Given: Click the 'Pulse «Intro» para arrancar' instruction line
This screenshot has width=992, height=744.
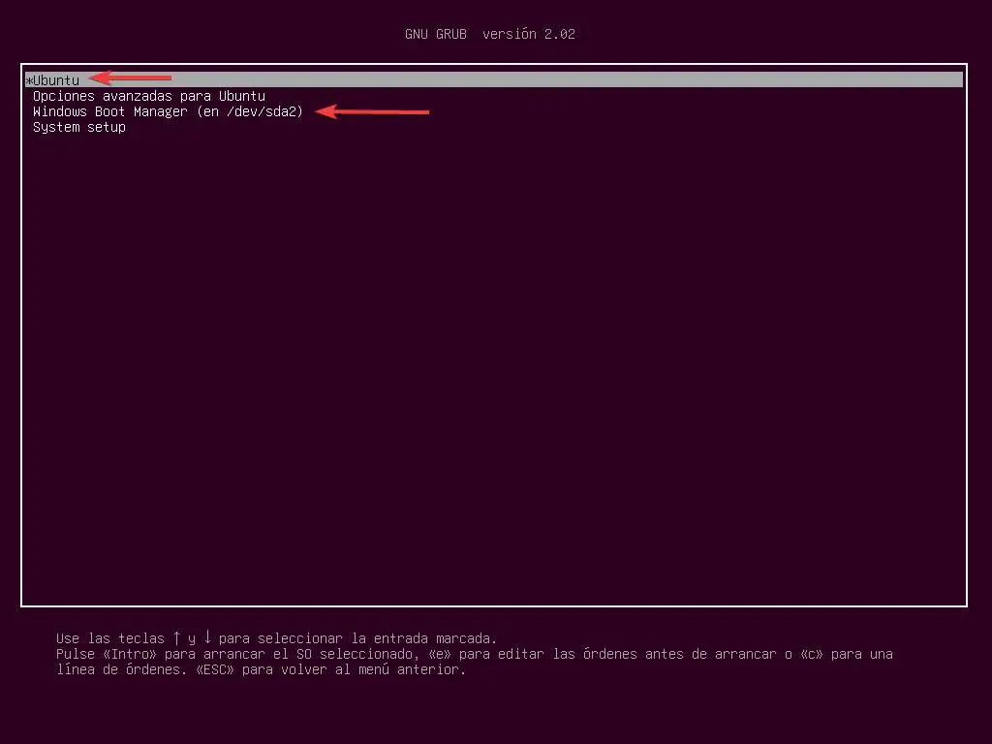Looking at the screenshot, I should [475, 654].
